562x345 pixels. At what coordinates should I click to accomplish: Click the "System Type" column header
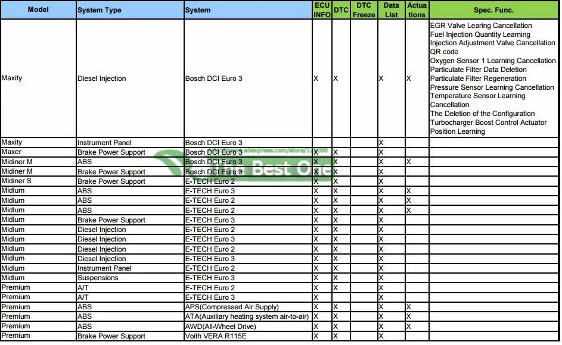pyautogui.click(x=130, y=10)
